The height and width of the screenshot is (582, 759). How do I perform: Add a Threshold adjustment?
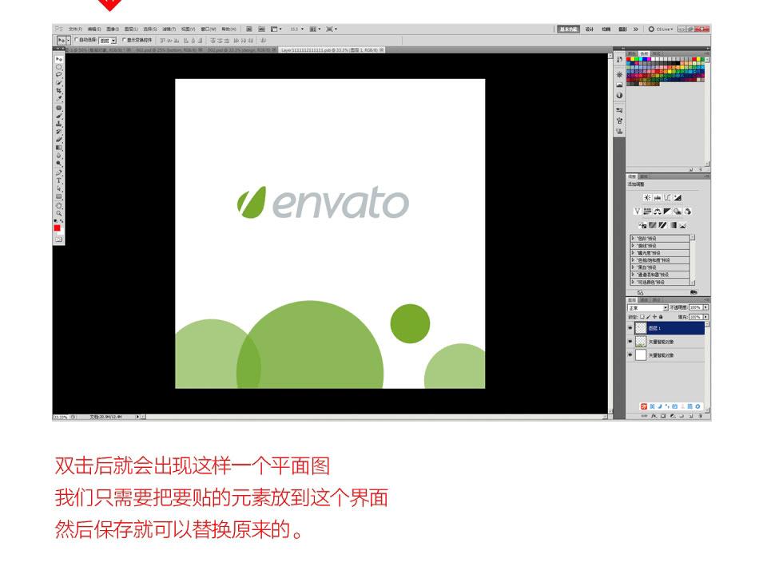[x=662, y=225]
